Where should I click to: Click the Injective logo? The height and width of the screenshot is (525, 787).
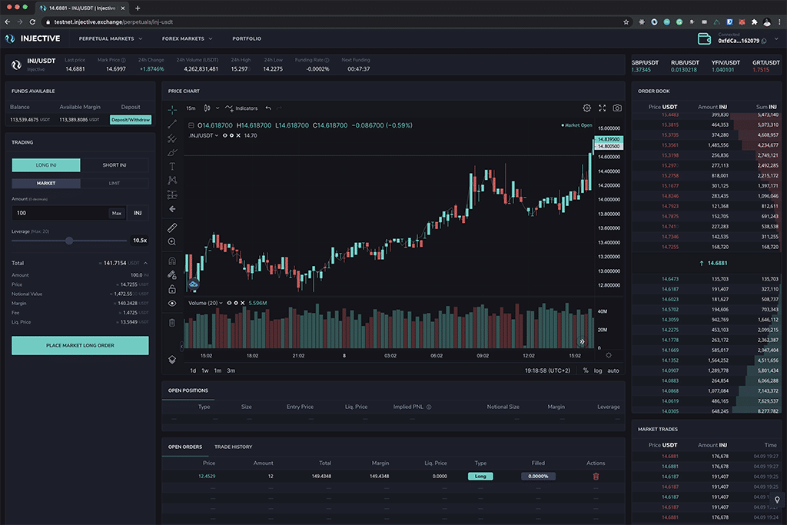click(x=32, y=38)
